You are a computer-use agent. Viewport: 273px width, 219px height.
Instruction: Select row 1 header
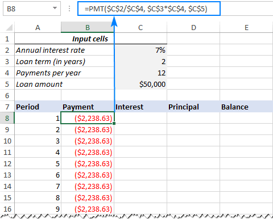tap(7, 39)
